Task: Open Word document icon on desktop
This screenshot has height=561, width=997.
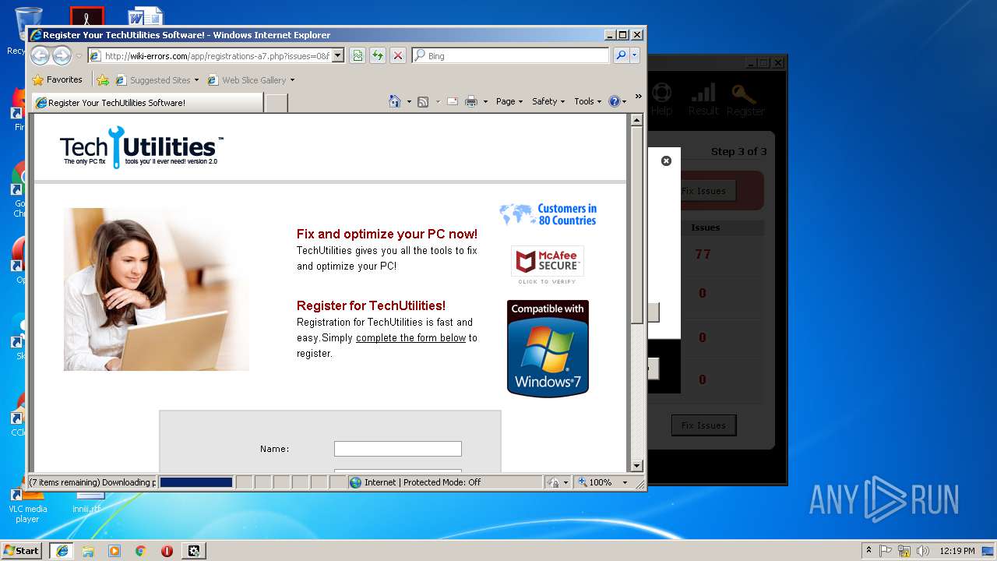Action: 146,16
